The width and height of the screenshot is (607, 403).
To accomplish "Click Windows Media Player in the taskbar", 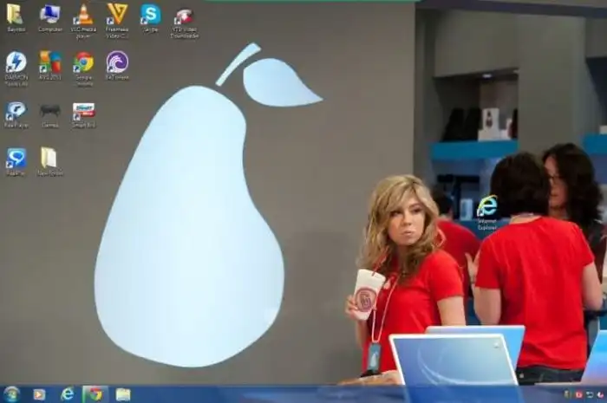I will pyautogui.click(x=39, y=394).
